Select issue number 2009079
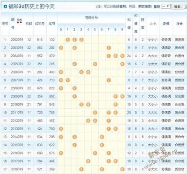This screenshot has width=187, height=174. [17, 96]
